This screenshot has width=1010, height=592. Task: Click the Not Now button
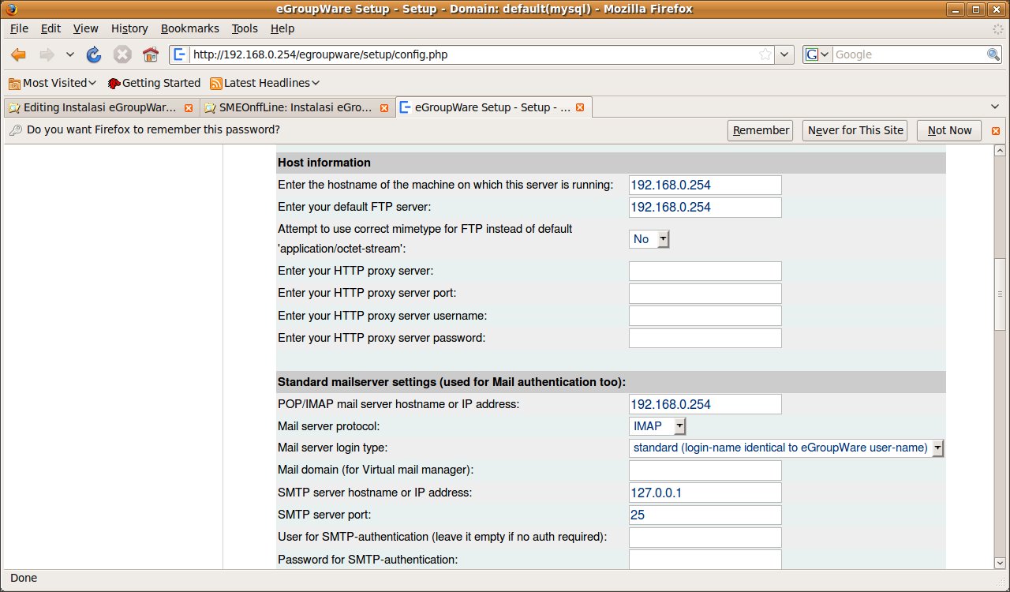[949, 130]
